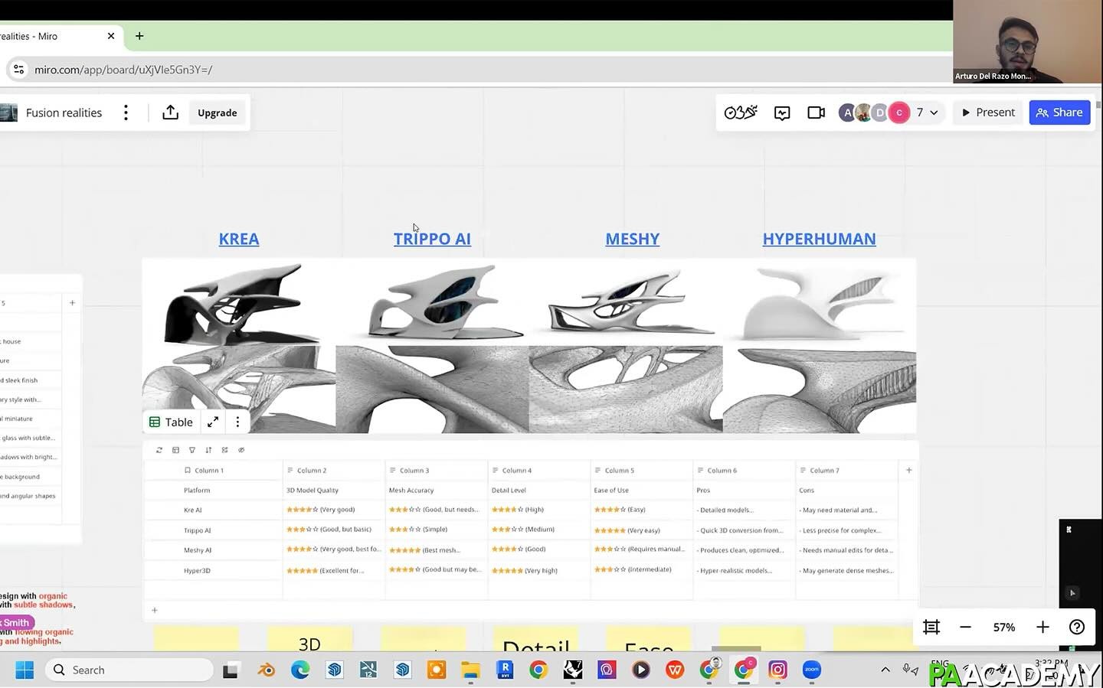Open the Fusion realities board title
Image resolution: width=1103 pixels, height=688 pixels.
(64, 112)
